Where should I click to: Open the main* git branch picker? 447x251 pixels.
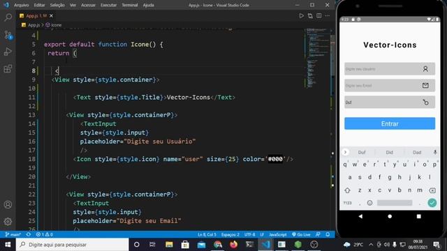[13, 234]
